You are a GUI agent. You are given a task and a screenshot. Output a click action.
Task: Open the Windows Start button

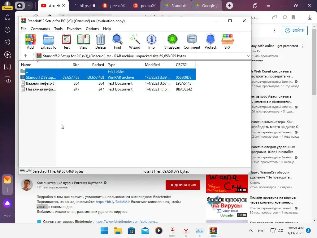104,231
